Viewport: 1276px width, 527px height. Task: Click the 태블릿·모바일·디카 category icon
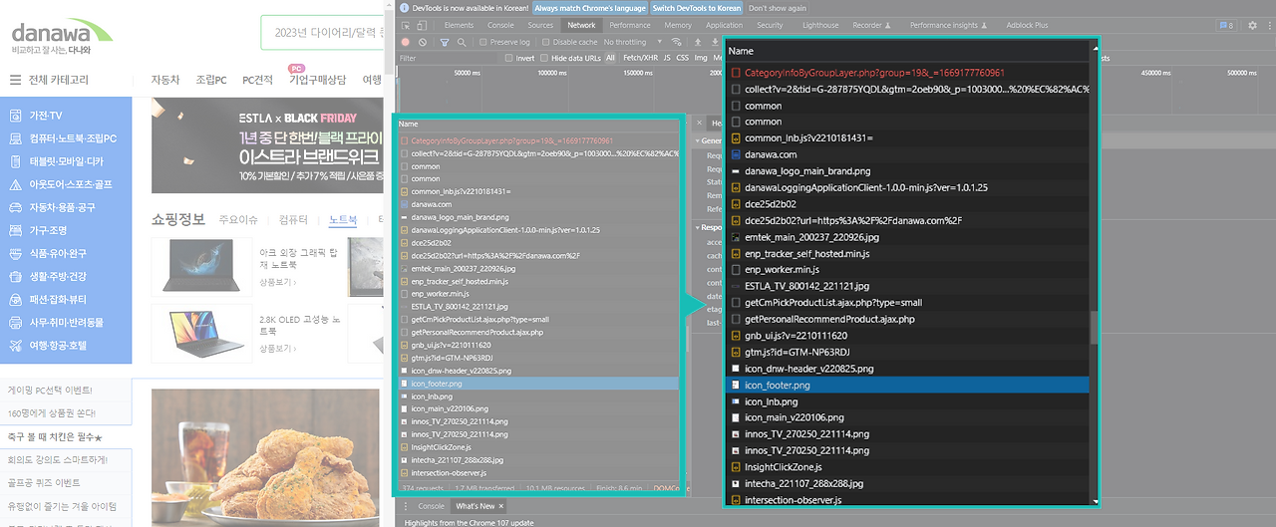pos(17,161)
